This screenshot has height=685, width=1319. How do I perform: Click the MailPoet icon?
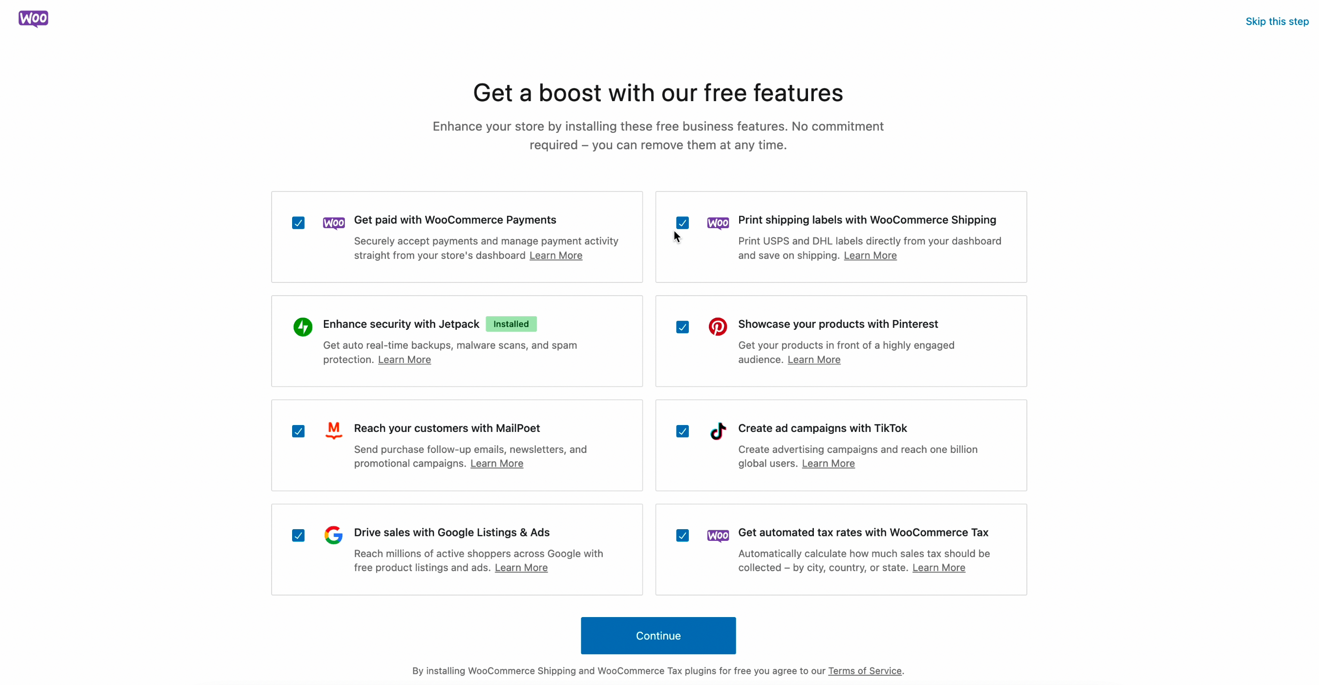333,430
